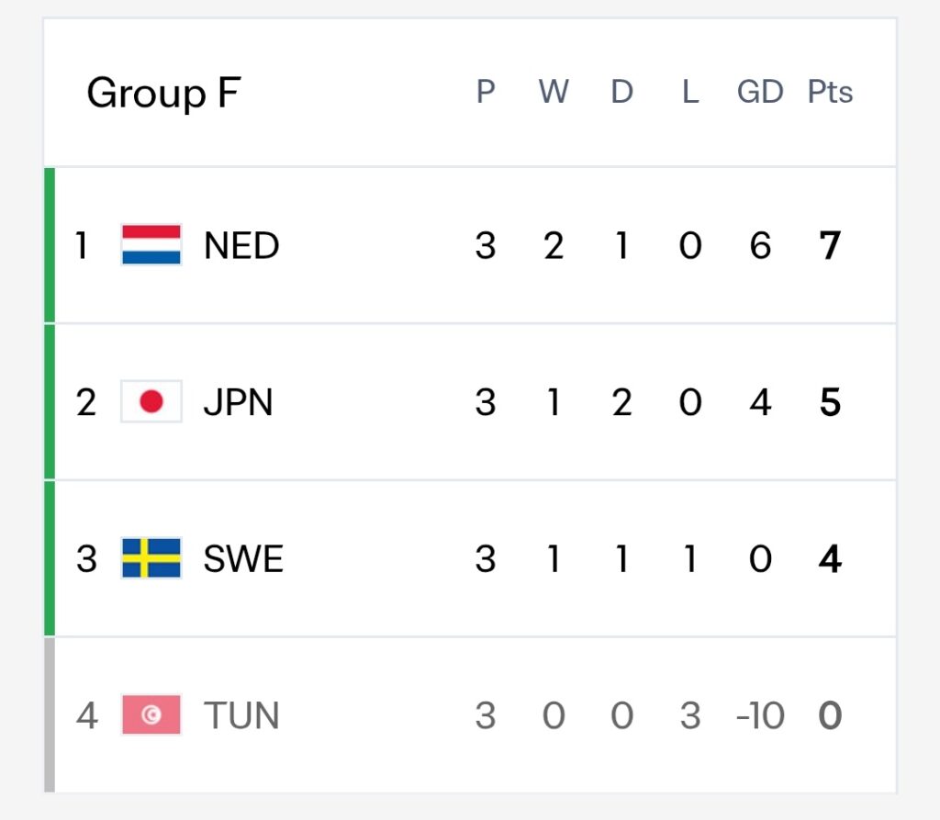Click the W column header
Viewport: 940px width, 820px height.
(x=554, y=92)
